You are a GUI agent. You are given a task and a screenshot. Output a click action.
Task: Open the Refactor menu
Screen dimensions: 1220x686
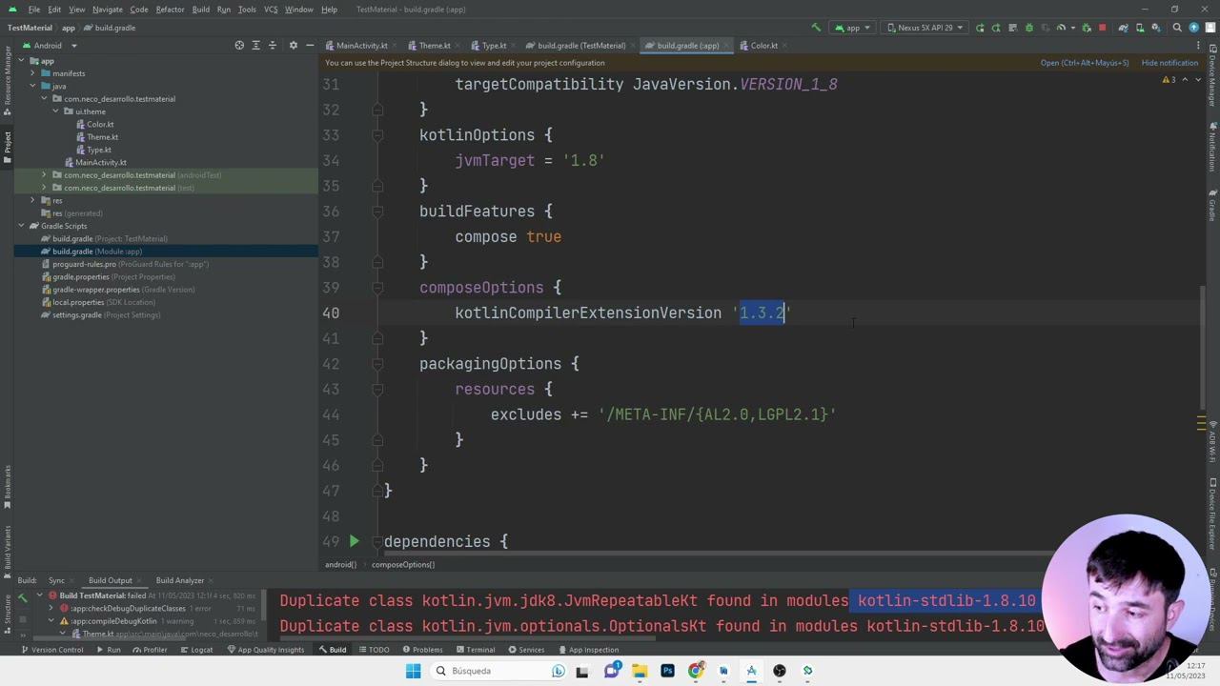click(x=170, y=10)
